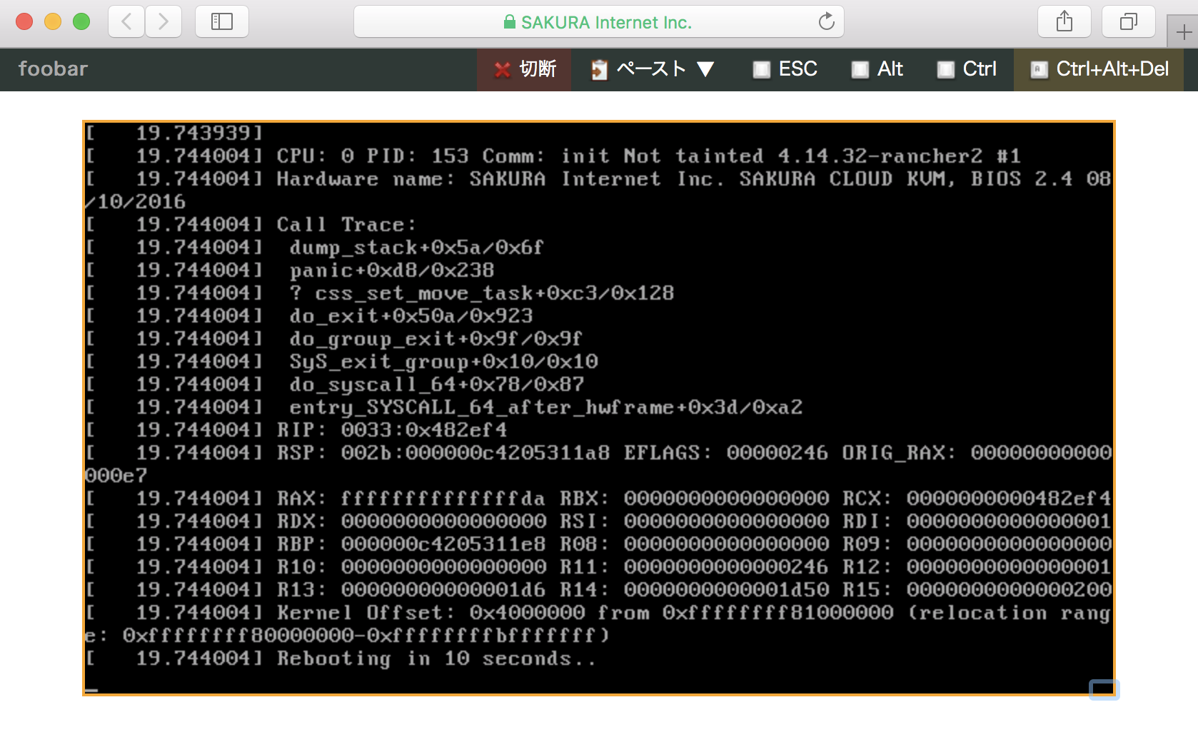Click the macOS green fullscreen button
The width and height of the screenshot is (1198, 742).
point(81,21)
